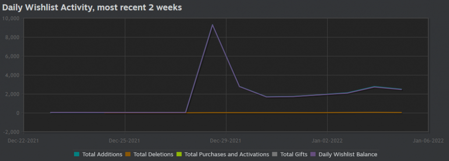Select the Dec-25-2021 axis date label

point(125,140)
